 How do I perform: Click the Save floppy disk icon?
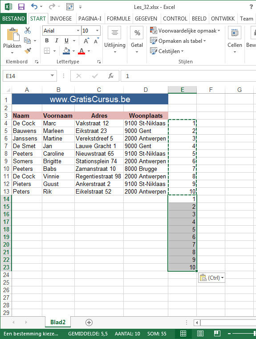pyautogui.click(x=21, y=7)
